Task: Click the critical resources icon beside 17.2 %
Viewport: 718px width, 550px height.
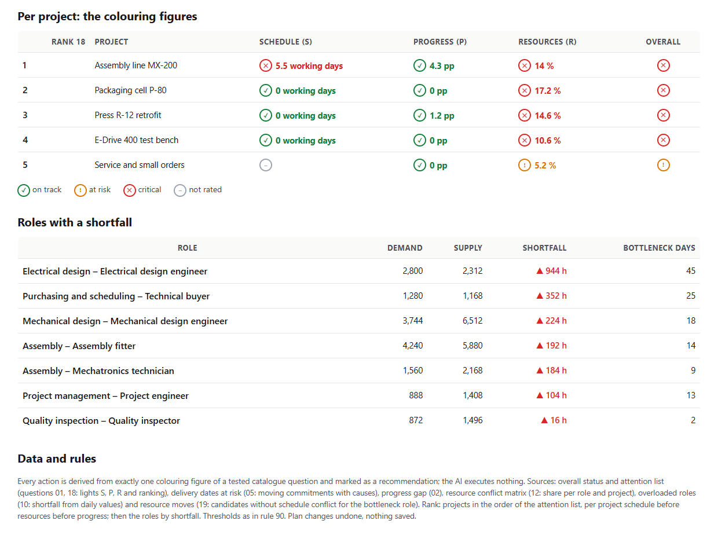Action: click(x=525, y=91)
